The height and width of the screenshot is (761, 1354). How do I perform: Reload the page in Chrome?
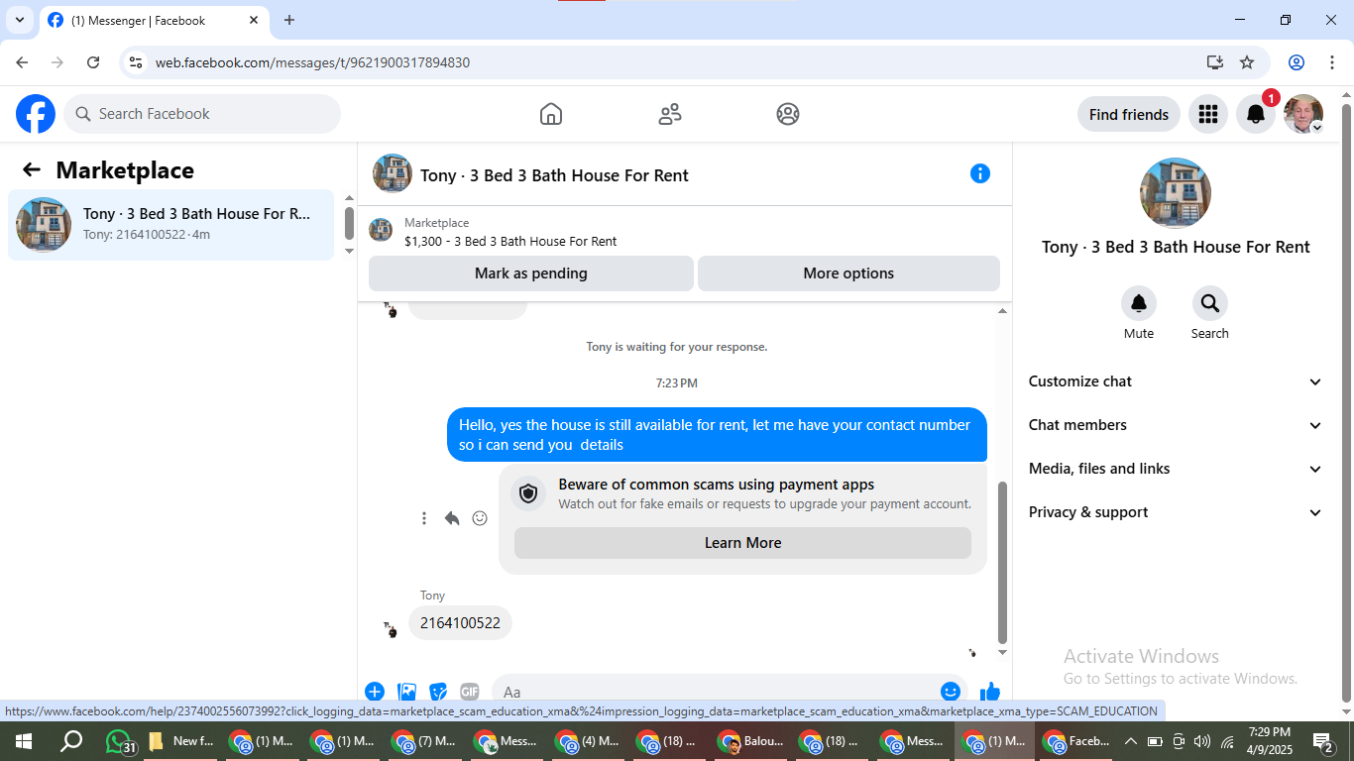coord(93,62)
